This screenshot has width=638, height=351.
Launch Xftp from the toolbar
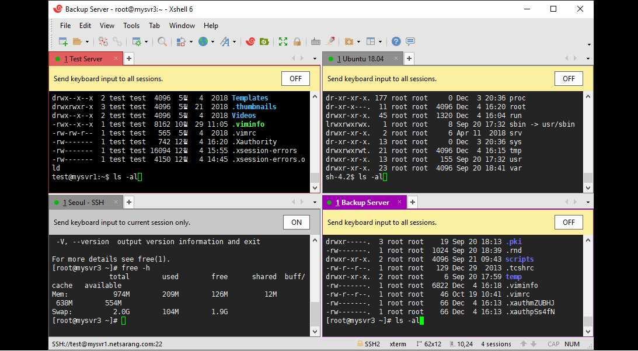[264, 41]
